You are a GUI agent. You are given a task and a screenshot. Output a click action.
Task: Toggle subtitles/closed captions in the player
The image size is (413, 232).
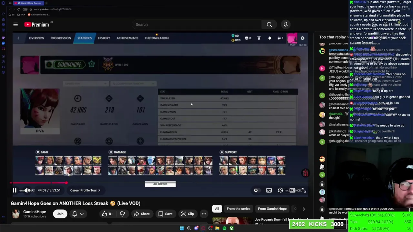[x=269, y=190]
